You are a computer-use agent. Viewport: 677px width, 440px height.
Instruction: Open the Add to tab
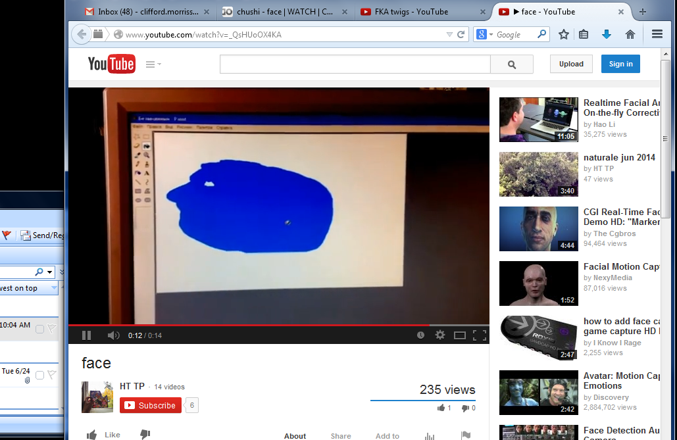(x=388, y=435)
